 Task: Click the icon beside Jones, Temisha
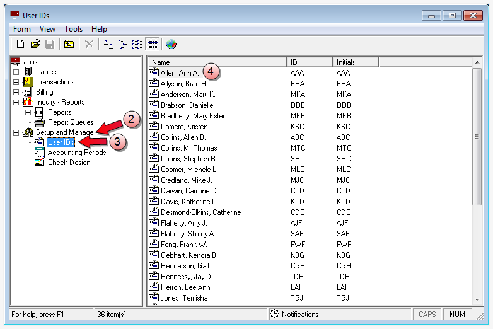[x=154, y=297]
